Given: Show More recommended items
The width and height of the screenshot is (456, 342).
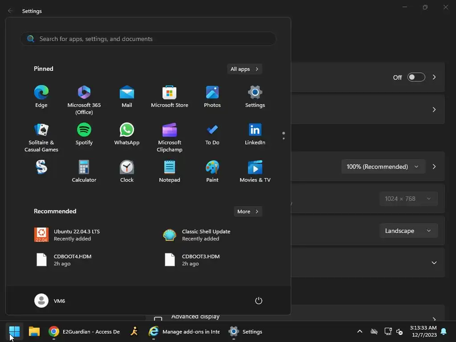Looking at the screenshot, I should coord(248,212).
